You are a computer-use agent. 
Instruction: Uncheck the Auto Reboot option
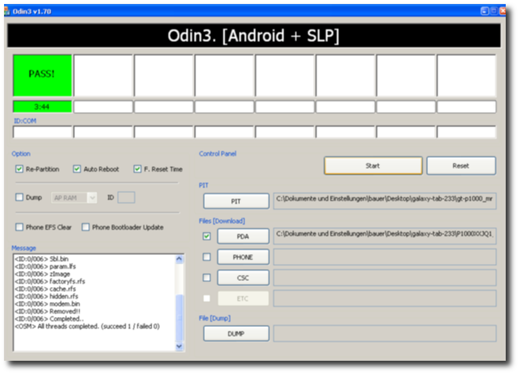[x=77, y=169]
